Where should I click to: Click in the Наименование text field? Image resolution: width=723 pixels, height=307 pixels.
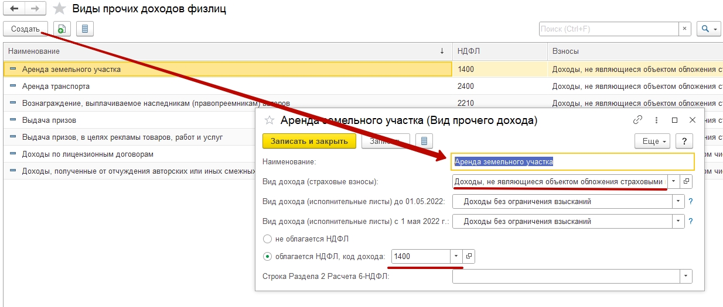pyautogui.click(x=573, y=161)
